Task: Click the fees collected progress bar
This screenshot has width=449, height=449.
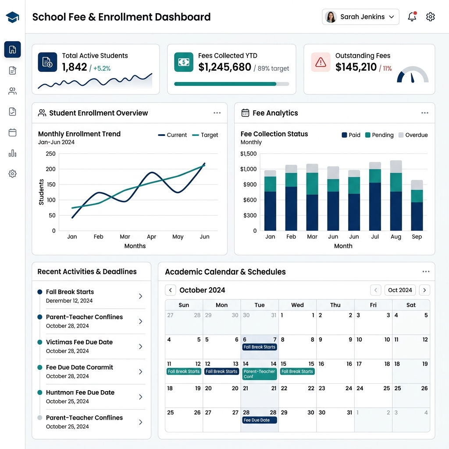Action: pyautogui.click(x=232, y=84)
